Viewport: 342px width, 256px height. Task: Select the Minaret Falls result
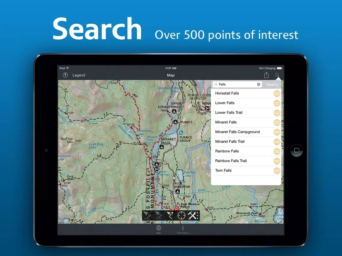coord(246,122)
